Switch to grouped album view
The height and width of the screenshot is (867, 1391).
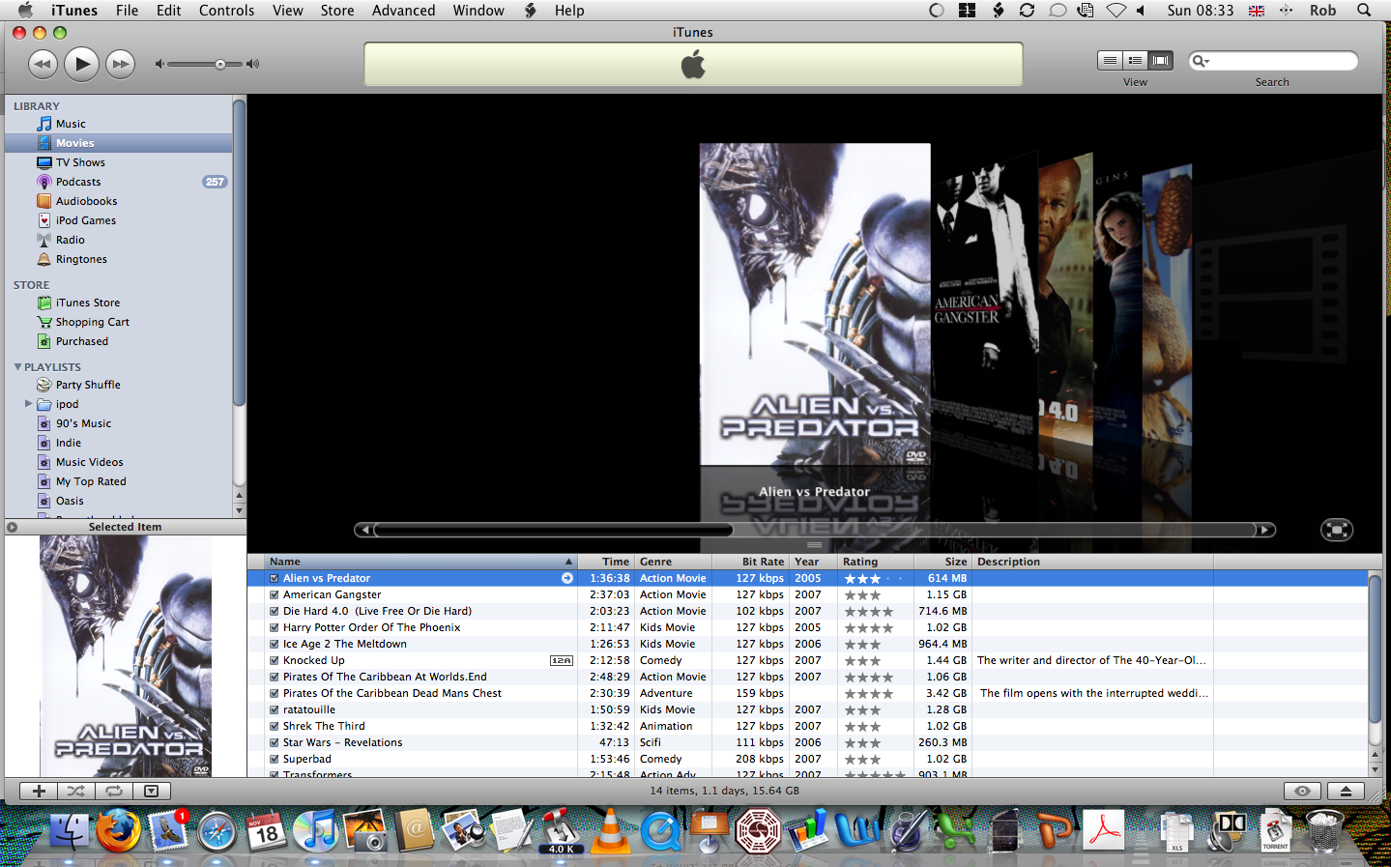[x=1135, y=60]
